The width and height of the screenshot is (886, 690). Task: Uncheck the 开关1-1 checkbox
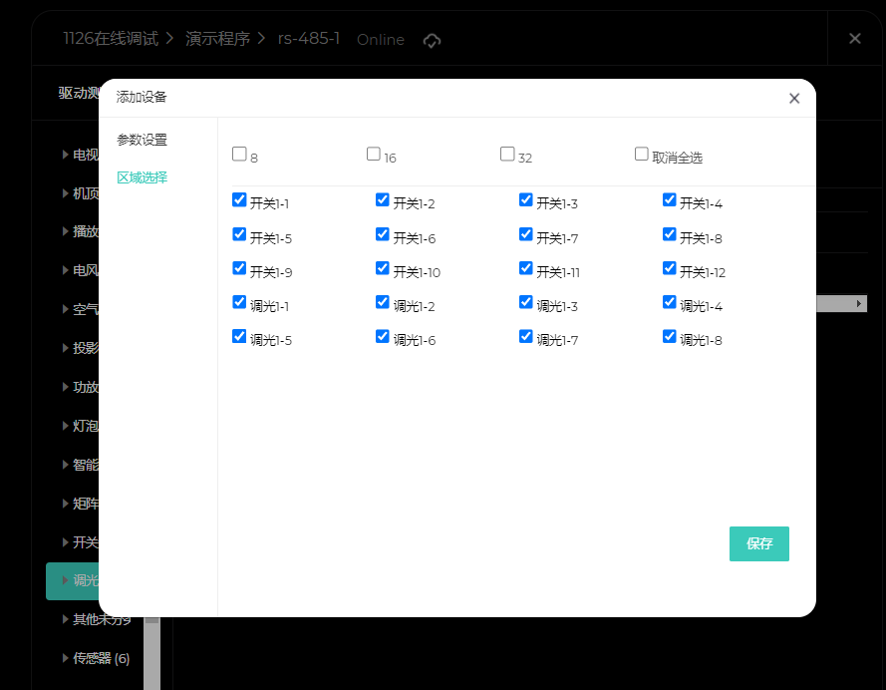(239, 200)
